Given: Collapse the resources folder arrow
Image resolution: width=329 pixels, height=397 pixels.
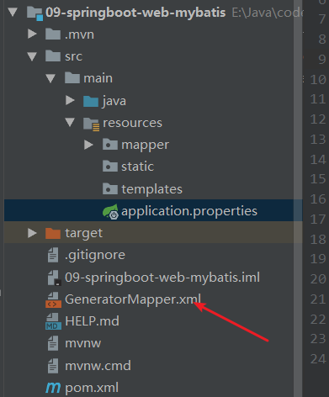Looking at the screenshot, I should coord(70,123).
